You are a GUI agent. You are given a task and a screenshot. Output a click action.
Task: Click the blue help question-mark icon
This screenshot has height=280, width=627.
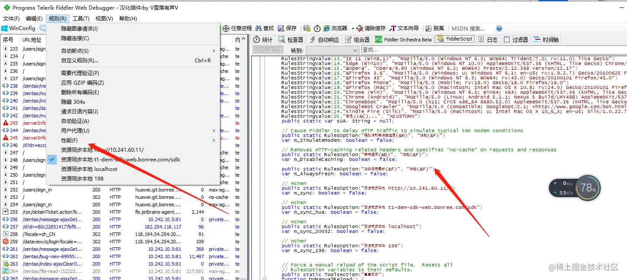[x=499, y=28]
